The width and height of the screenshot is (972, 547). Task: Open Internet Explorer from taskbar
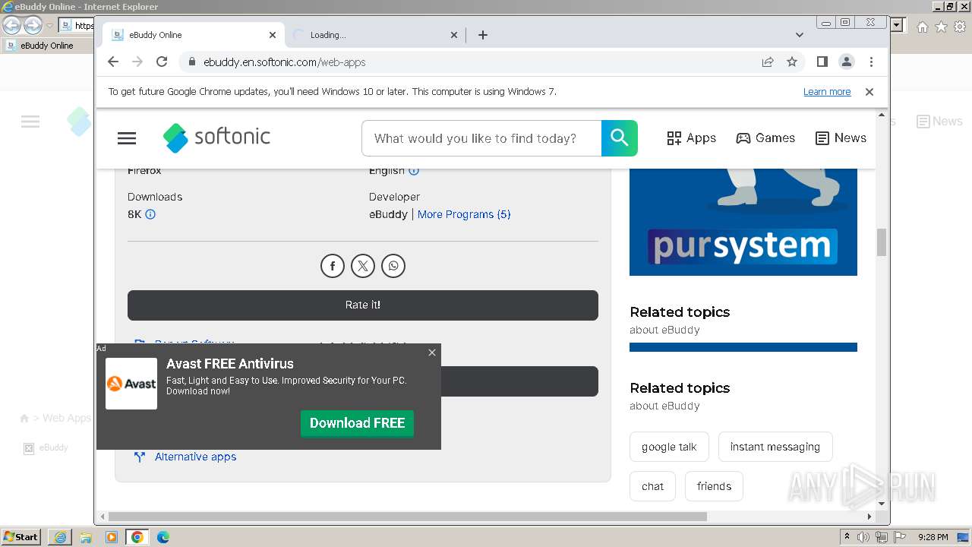point(60,537)
